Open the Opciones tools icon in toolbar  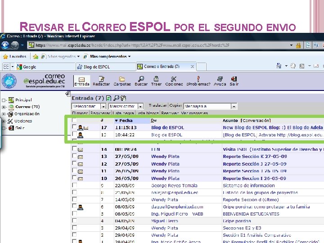coord(174,81)
